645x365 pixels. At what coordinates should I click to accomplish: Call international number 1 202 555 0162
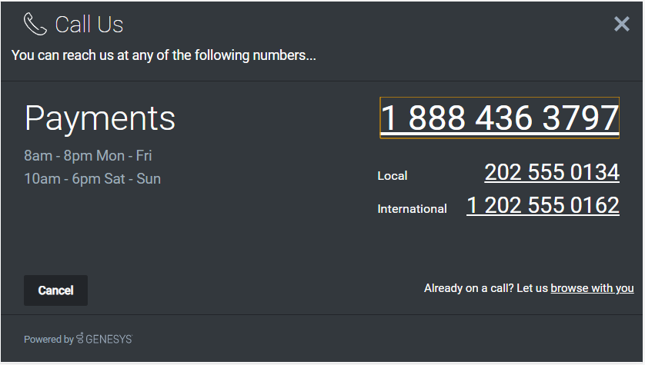click(x=543, y=206)
